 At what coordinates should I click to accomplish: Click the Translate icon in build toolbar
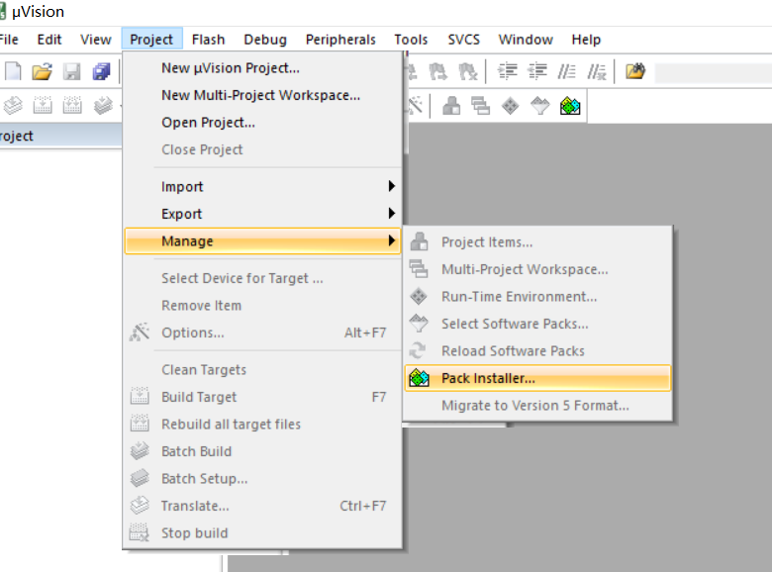[x=13, y=105]
